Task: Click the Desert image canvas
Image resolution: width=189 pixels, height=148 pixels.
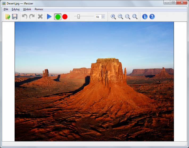Action: coord(94,82)
